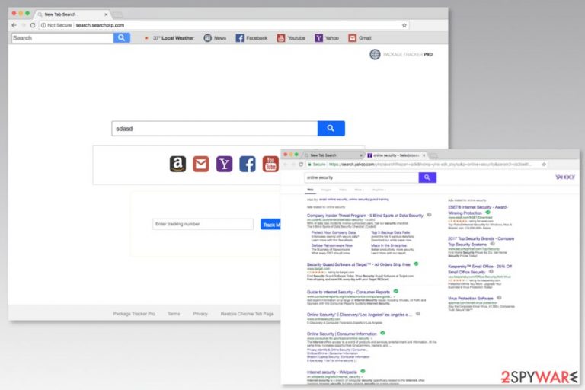The image size is (585, 390).
Task: Click the blue search button in the toolbar Search box
Action: point(122,37)
